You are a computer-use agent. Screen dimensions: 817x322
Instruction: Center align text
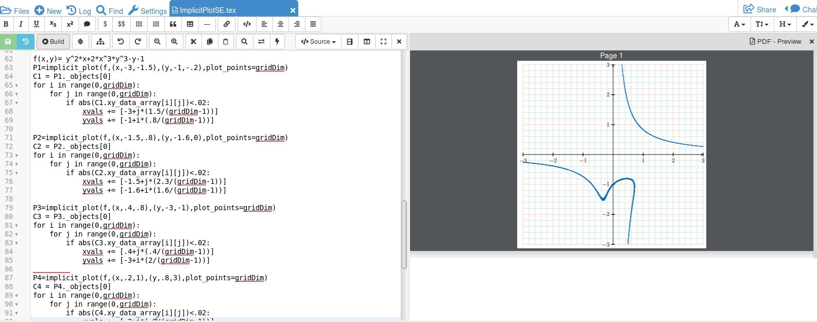[281, 24]
